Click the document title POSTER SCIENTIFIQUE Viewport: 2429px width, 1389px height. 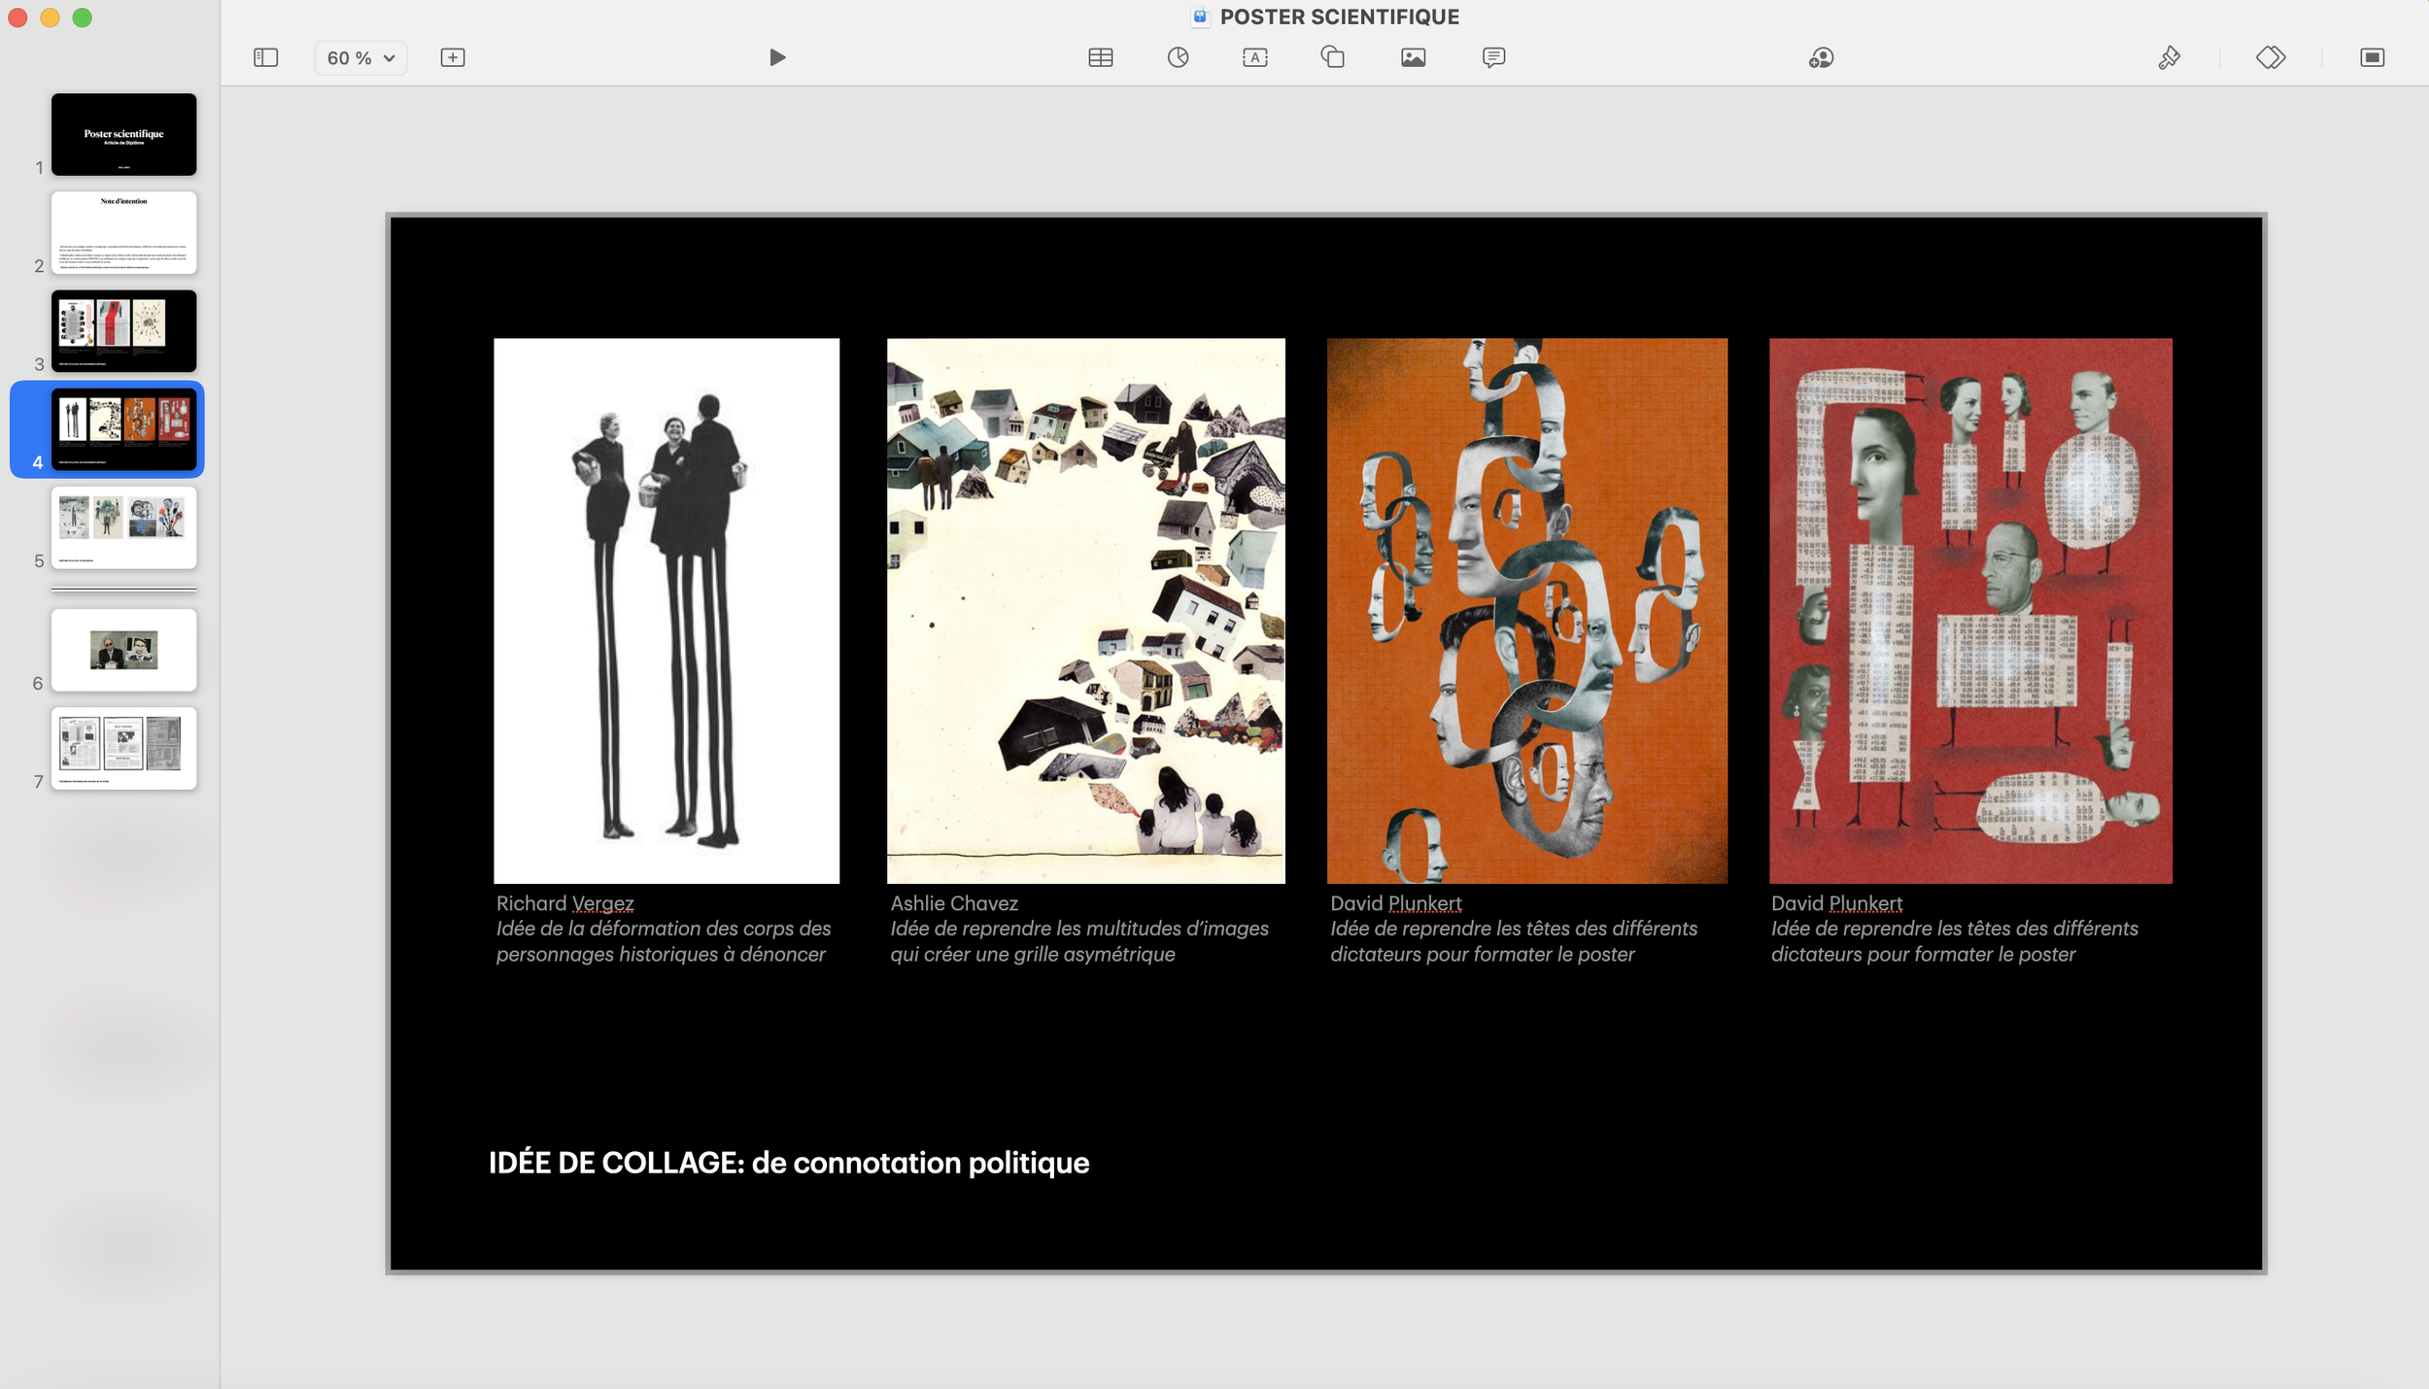[1338, 17]
